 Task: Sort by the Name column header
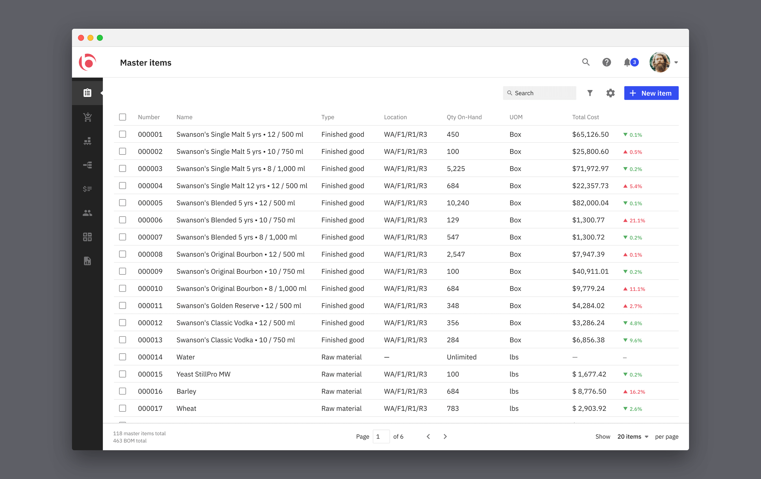pyautogui.click(x=184, y=117)
